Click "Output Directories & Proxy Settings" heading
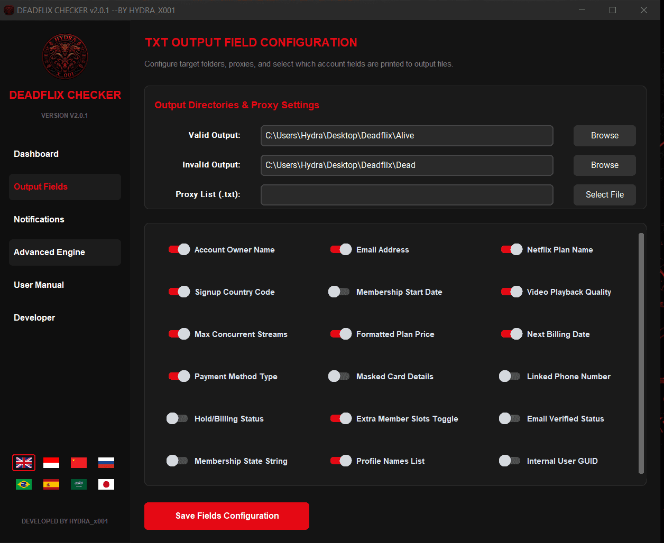 pyautogui.click(x=237, y=105)
